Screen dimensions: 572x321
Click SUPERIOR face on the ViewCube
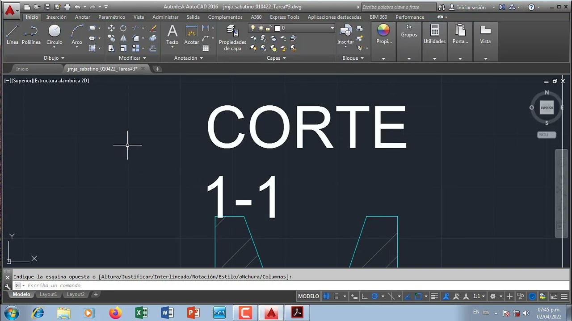(x=547, y=107)
